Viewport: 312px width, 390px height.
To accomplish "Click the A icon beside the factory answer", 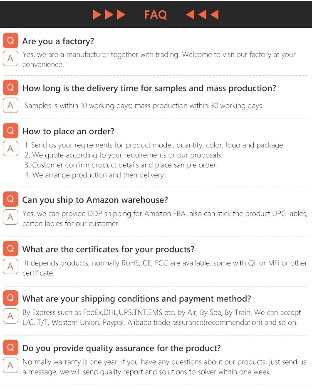I will click(x=10, y=59).
